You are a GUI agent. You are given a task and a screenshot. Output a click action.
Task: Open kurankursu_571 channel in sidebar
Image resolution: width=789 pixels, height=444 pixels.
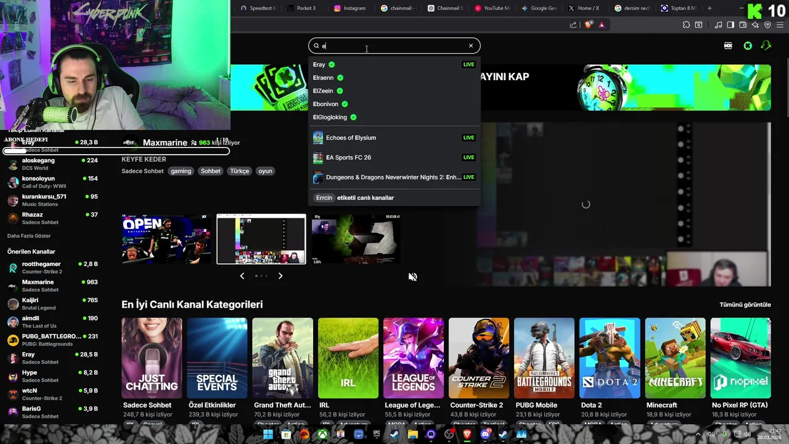[x=52, y=200]
